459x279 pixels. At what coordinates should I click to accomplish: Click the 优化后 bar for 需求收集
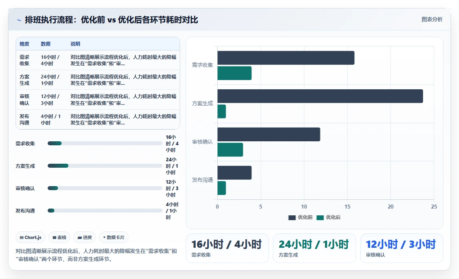[x=235, y=73]
